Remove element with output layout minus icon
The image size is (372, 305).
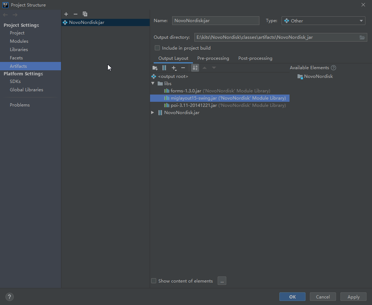pyautogui.click(x=183, y=68)
